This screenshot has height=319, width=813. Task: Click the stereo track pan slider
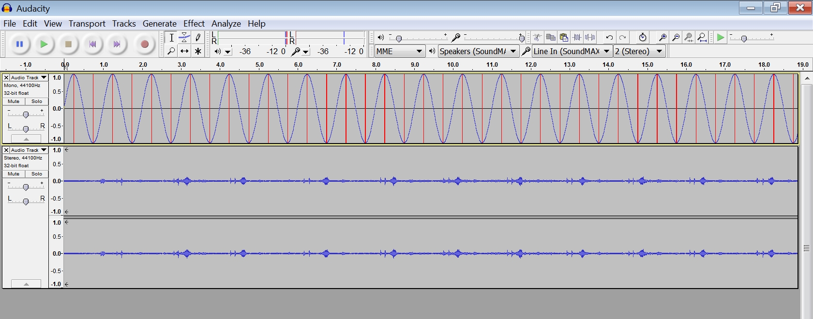(x=26, y=201)
